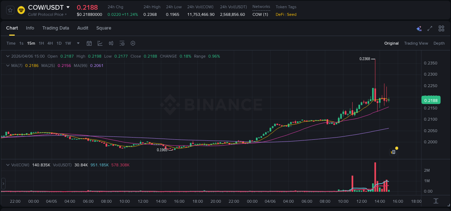Click the 0.2368 high price marker
This screenshot has height=211, width=451.
365,59
